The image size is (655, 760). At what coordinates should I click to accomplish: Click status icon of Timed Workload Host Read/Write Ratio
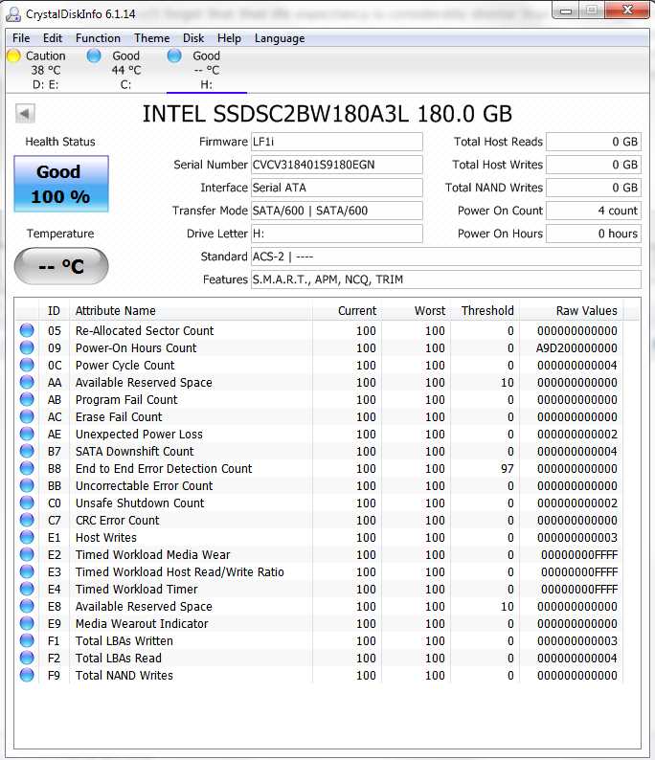coord(27,571)
